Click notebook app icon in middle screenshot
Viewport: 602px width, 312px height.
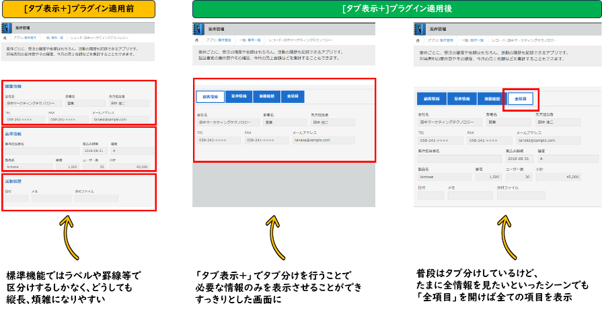pos(198,29)
